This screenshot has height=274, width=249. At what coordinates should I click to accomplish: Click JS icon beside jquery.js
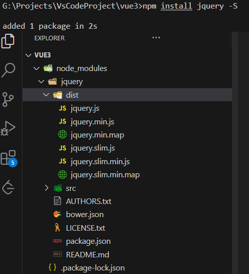point(63,108)
